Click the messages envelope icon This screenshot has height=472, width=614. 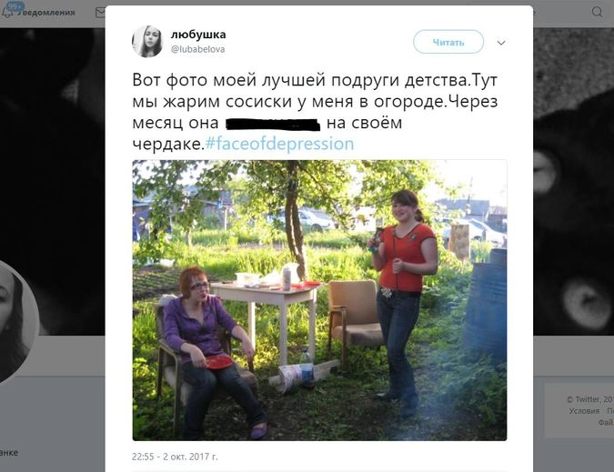tap(100, 13)
